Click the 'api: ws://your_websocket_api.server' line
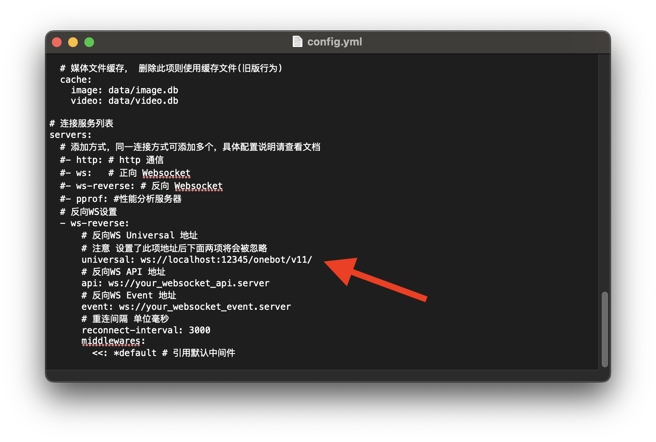 point(176,283)
